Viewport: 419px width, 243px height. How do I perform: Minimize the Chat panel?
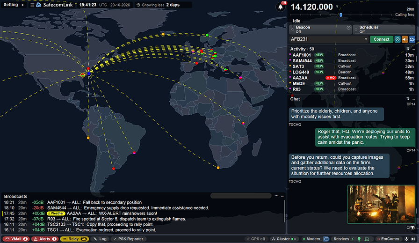(x=413, y=99)
